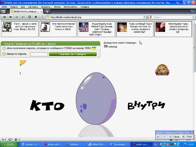Click the Rewind navigation button
Screen dimensions: 196x147
(x=4, y=17)
